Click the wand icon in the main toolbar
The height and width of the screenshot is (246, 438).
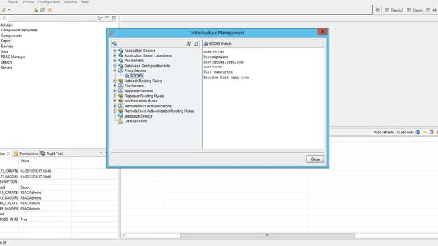coord(3,10)
